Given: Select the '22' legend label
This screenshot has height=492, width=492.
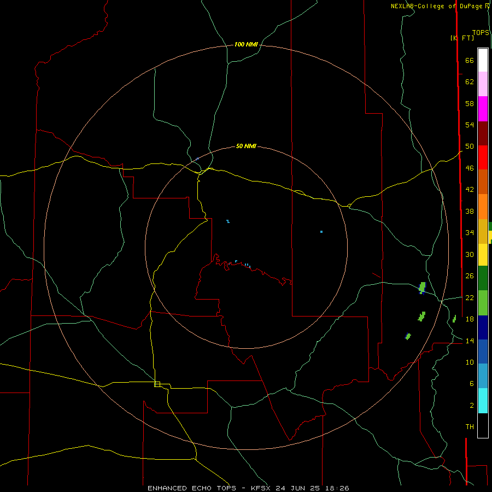Looking at the screenshot, I should point(470,298).
